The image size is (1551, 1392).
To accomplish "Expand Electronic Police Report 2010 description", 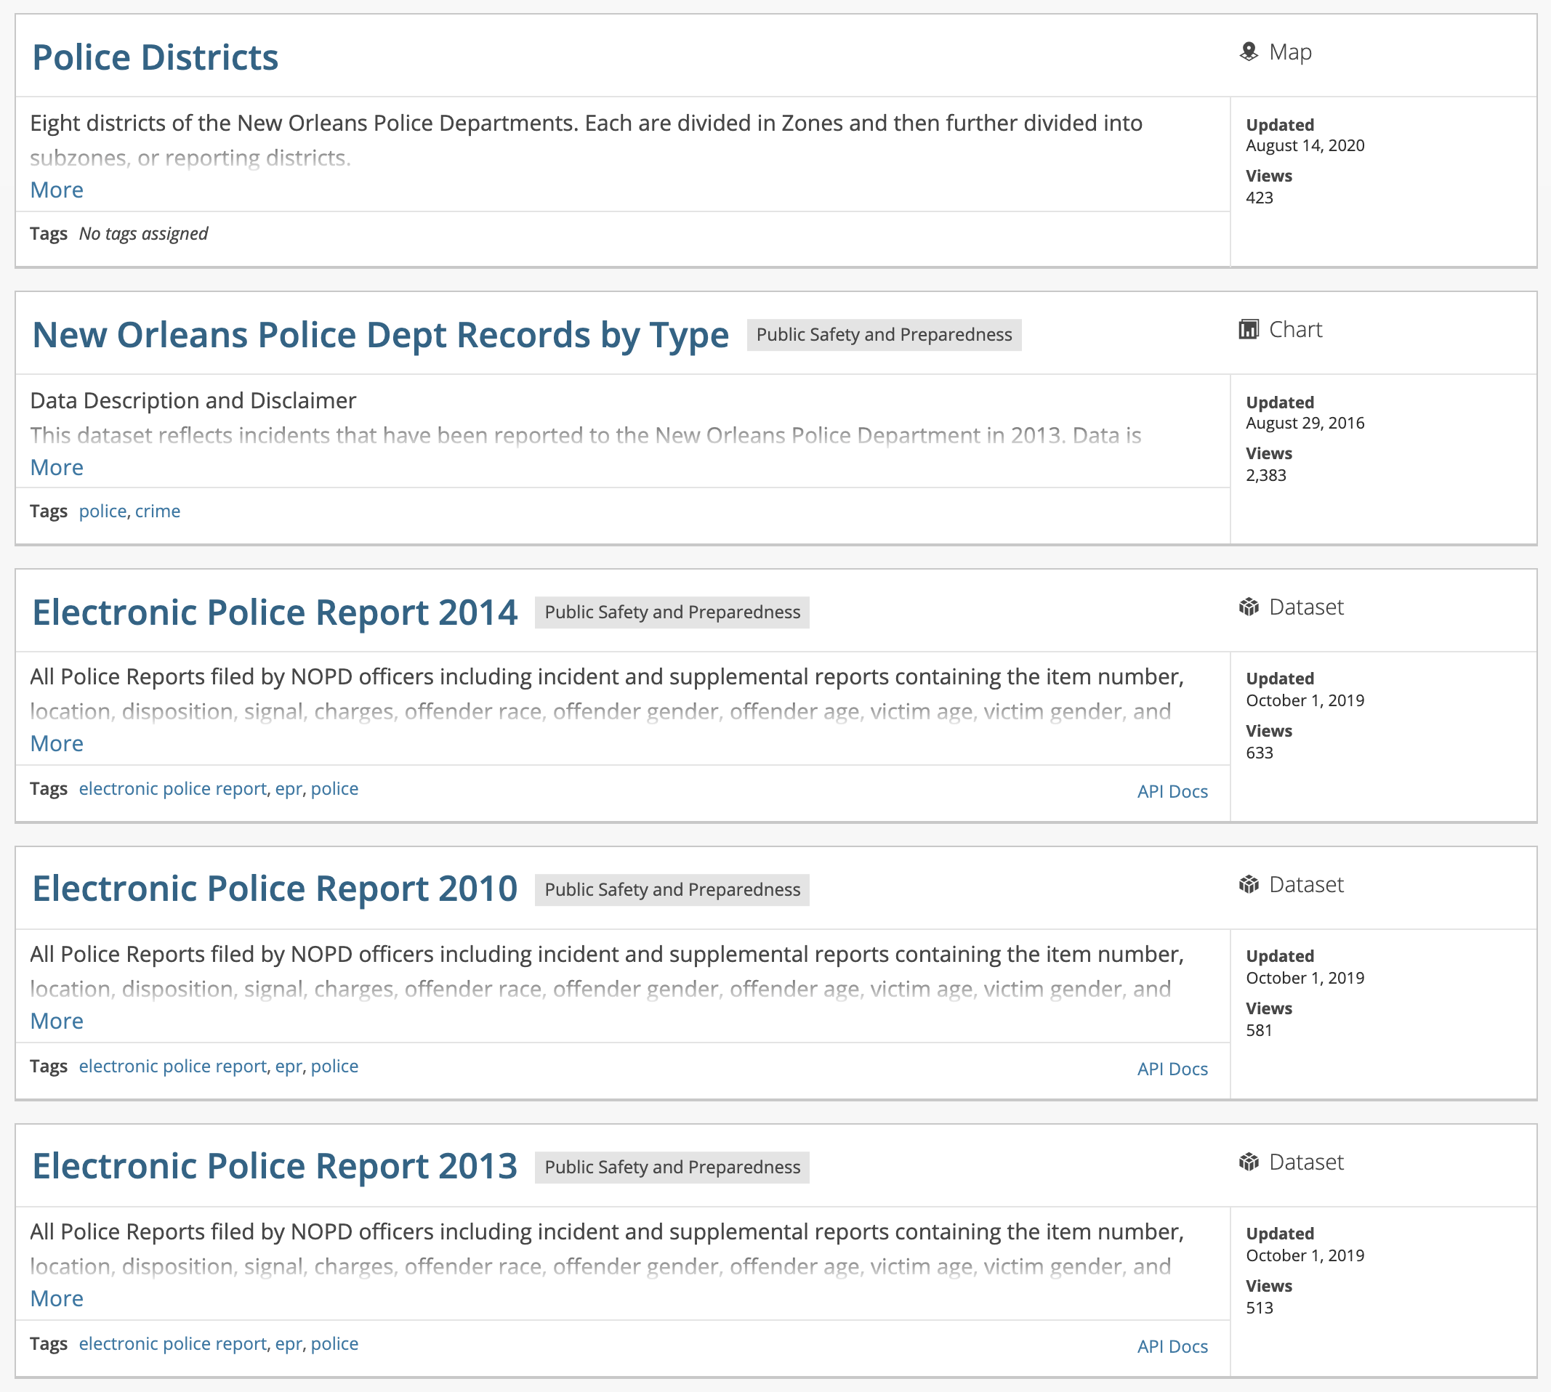I will pos(57,1021).
